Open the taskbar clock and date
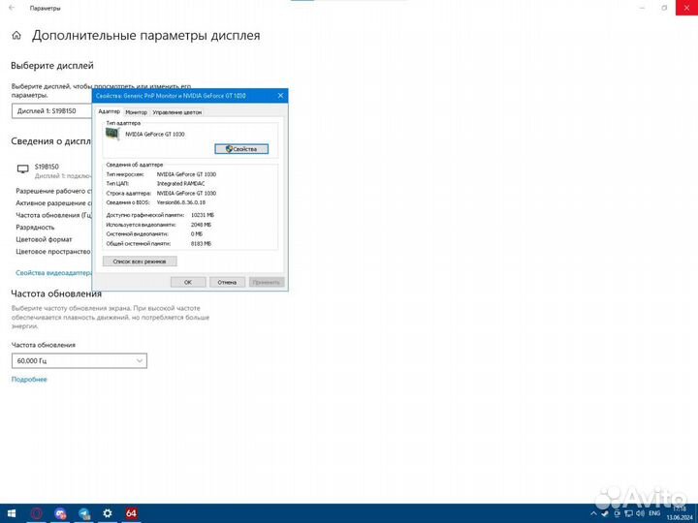Screen dimensions: 698x523 pyautogui.click(x=680, y=513)
